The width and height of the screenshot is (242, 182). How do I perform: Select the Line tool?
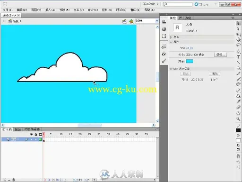tap(238, 63)
